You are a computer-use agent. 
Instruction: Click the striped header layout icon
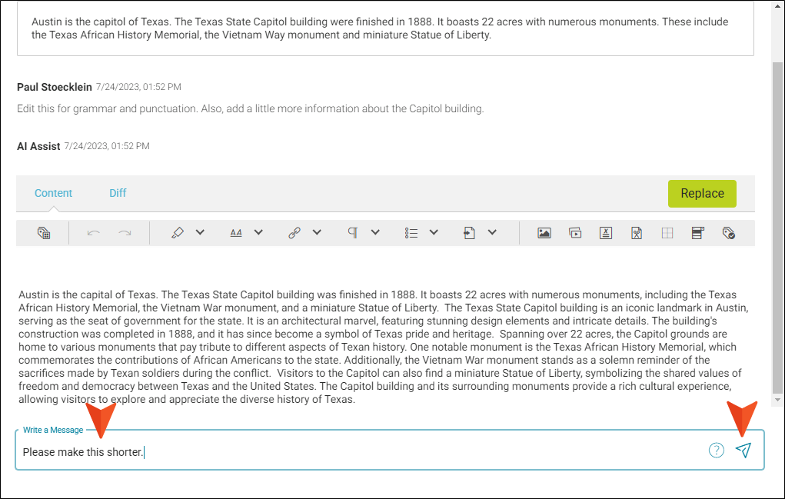tap(697, 233)
